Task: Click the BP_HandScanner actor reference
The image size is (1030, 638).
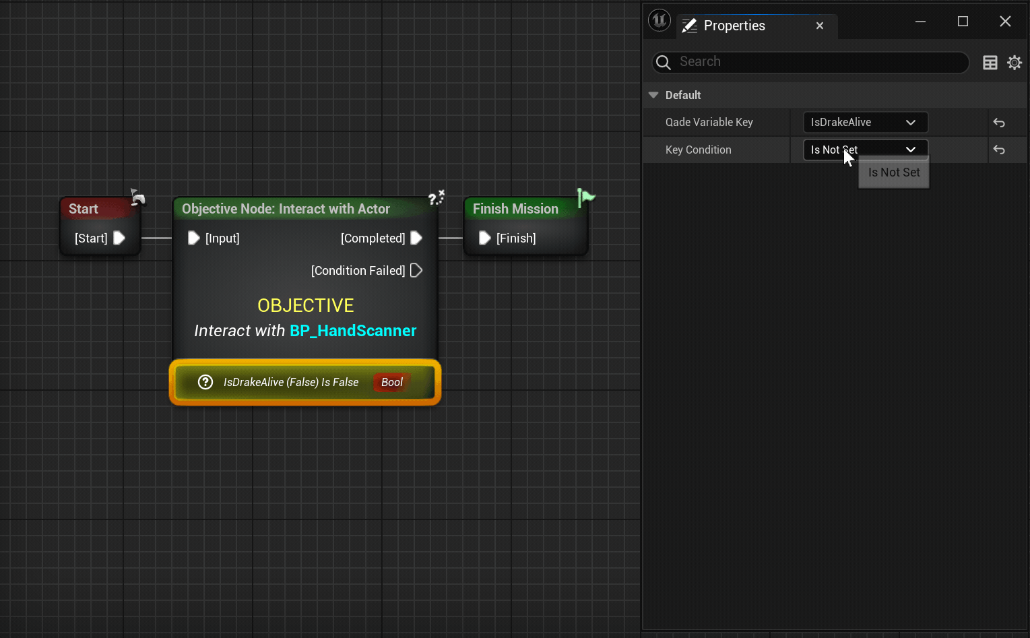Action: 353,331
